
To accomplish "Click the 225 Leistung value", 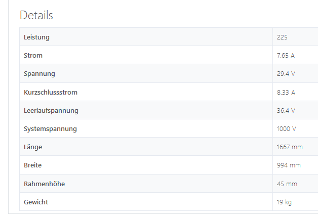I will point(282,37).
